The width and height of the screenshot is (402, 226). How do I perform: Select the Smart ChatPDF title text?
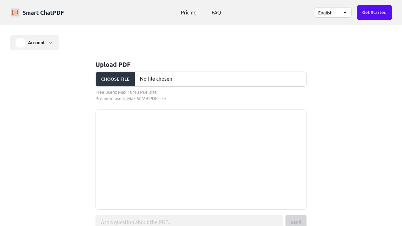coord(43,13)
